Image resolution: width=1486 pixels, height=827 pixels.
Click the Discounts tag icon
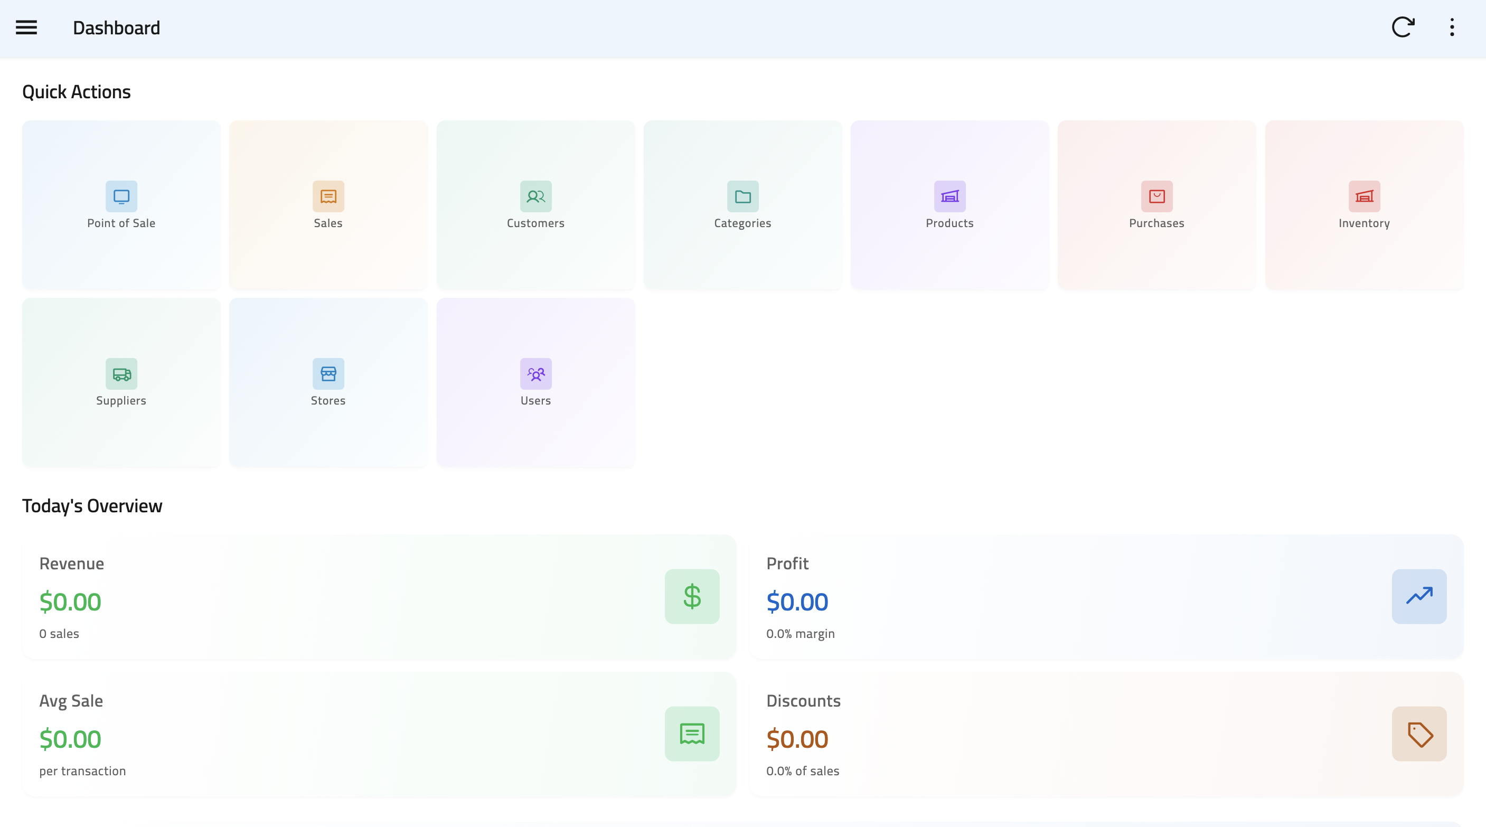coord(1418,734)
